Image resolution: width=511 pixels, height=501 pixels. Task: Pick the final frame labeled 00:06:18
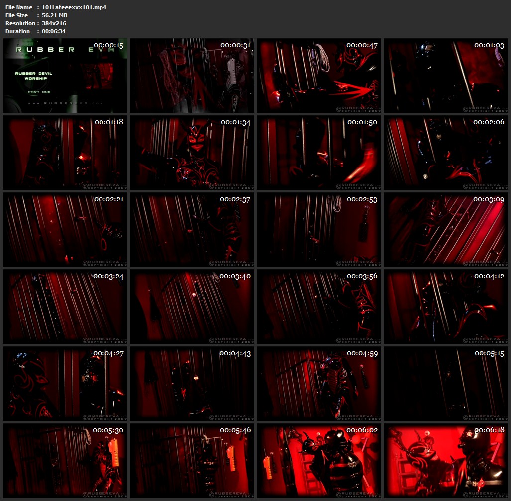pos(445,461)
